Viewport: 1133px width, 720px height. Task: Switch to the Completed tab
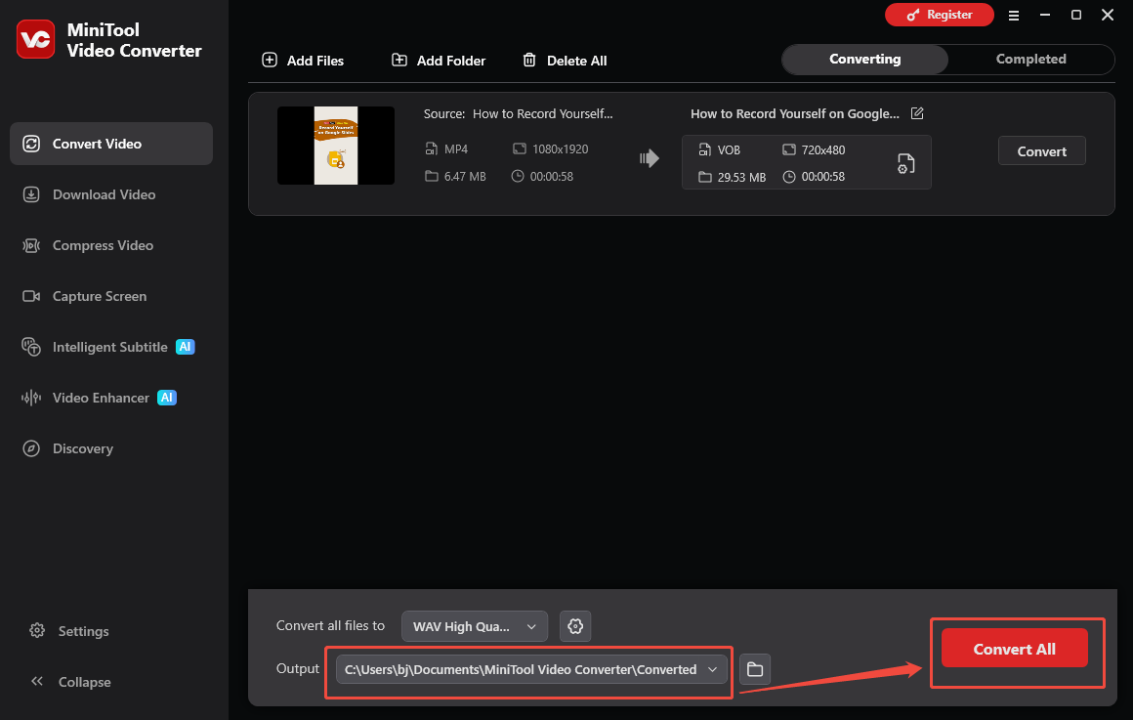1031,60
